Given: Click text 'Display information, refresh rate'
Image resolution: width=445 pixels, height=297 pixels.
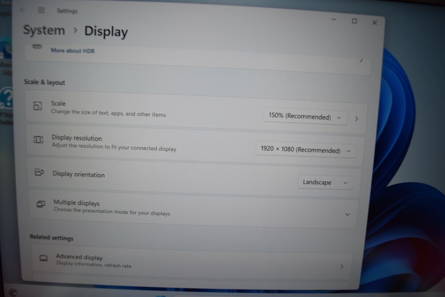Looking at the screenshot, I should tap(93, 264).
